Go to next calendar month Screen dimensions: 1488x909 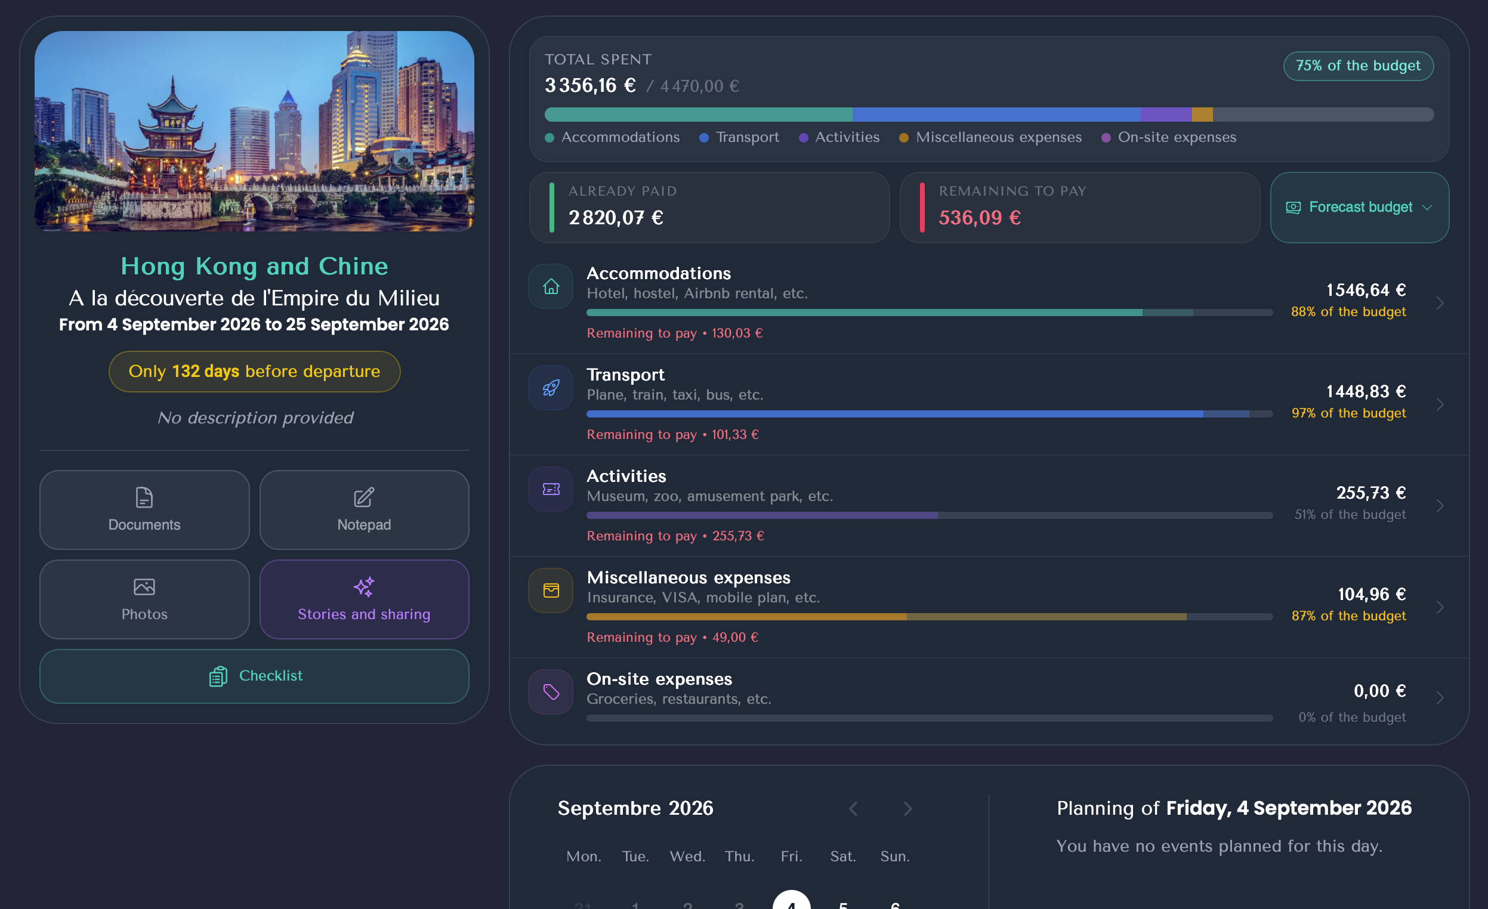click(x=907, y=808)
